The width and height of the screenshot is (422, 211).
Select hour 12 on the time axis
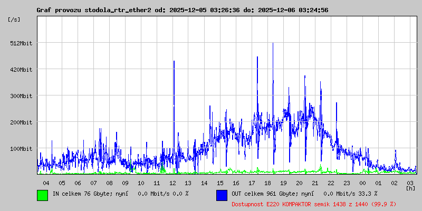tap(172, 183)
